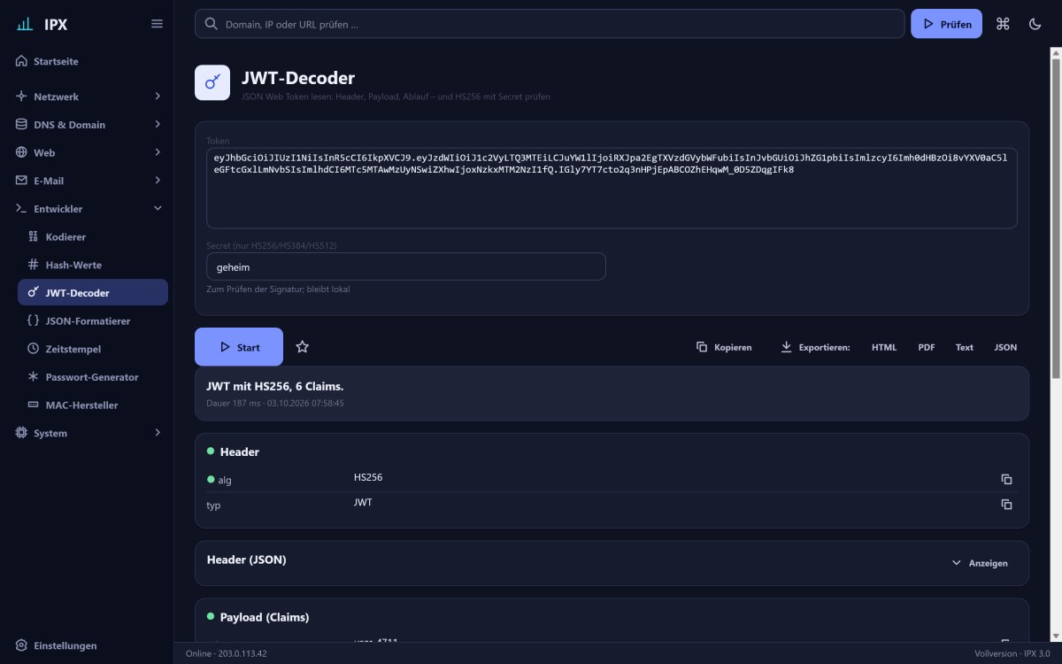
Task: Click the 'Online · 203.0.113.42' status text
Action: (x=227, y=653)
